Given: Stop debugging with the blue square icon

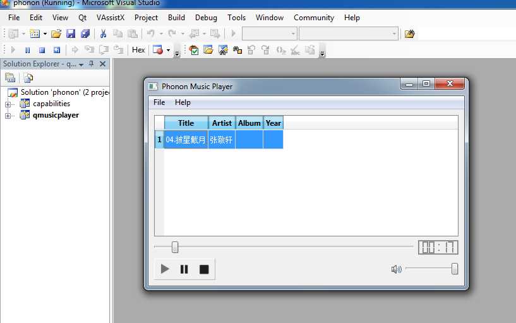Looking at the screenshot, I should [x=42, y=50].
